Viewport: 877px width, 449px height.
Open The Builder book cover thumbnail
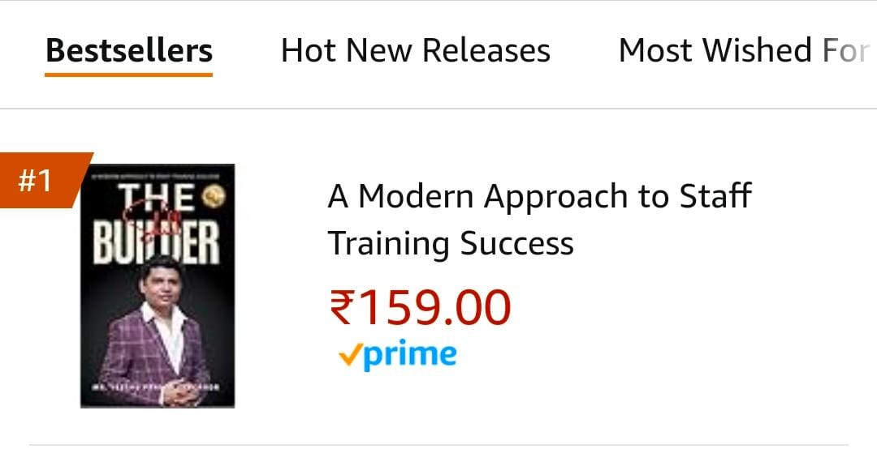pos(158,285)
